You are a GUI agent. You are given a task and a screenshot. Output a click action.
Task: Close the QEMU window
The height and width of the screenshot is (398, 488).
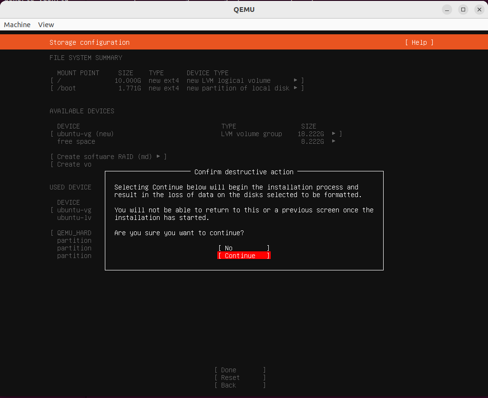(x=478, y=10)
